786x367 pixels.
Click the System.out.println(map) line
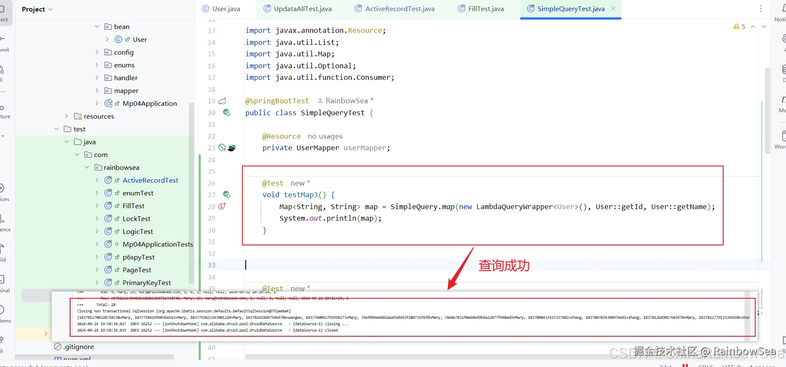pyautogui.click(x=330, y=218)
